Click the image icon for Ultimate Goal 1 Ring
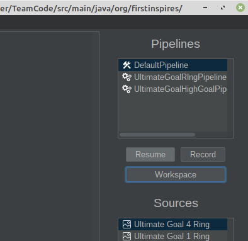 tap(127, 236)
